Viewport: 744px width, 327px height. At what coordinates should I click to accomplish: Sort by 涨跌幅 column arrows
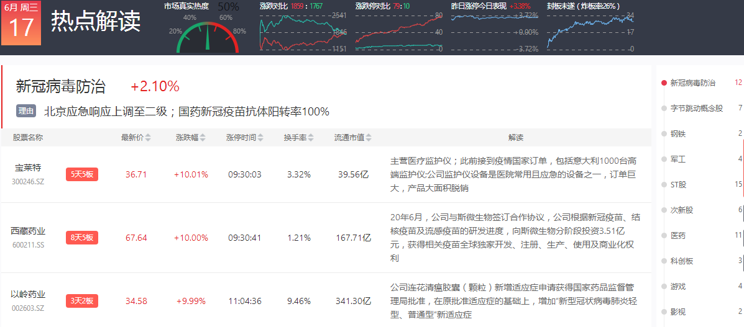204,138
